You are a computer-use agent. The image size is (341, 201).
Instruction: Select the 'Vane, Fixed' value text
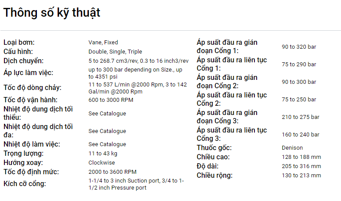[x=103, y=43]
